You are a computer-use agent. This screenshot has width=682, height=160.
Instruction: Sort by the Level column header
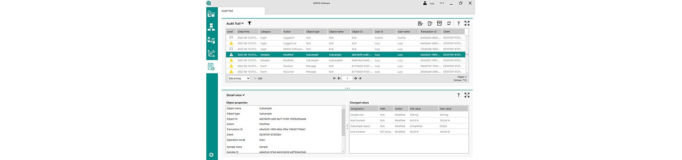(231, 31)
